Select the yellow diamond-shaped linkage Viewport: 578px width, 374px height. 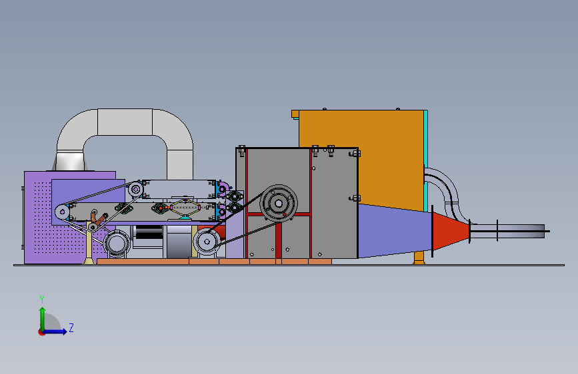tap(185, 208)
